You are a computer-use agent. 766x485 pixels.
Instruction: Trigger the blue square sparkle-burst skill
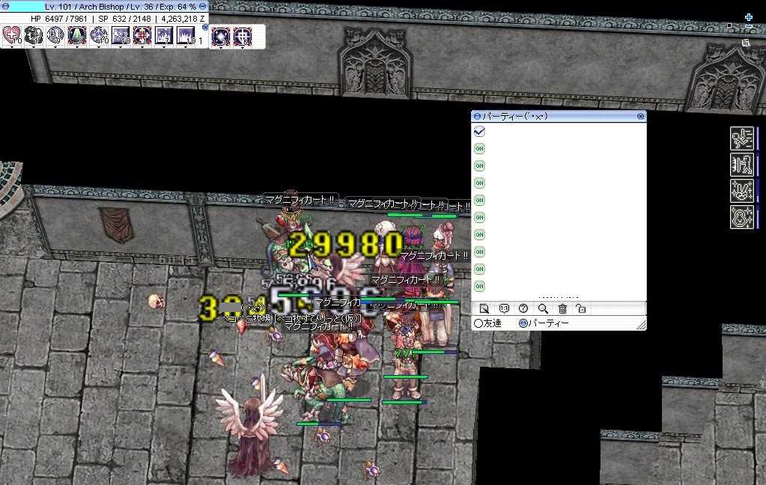point(121,36)
